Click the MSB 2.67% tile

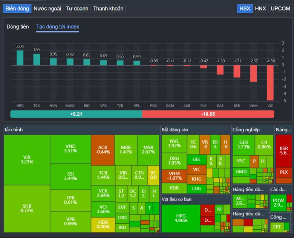[148, 150]
